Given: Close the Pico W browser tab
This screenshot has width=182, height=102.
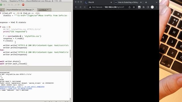Looking at the screenshot, I should 111,2.
